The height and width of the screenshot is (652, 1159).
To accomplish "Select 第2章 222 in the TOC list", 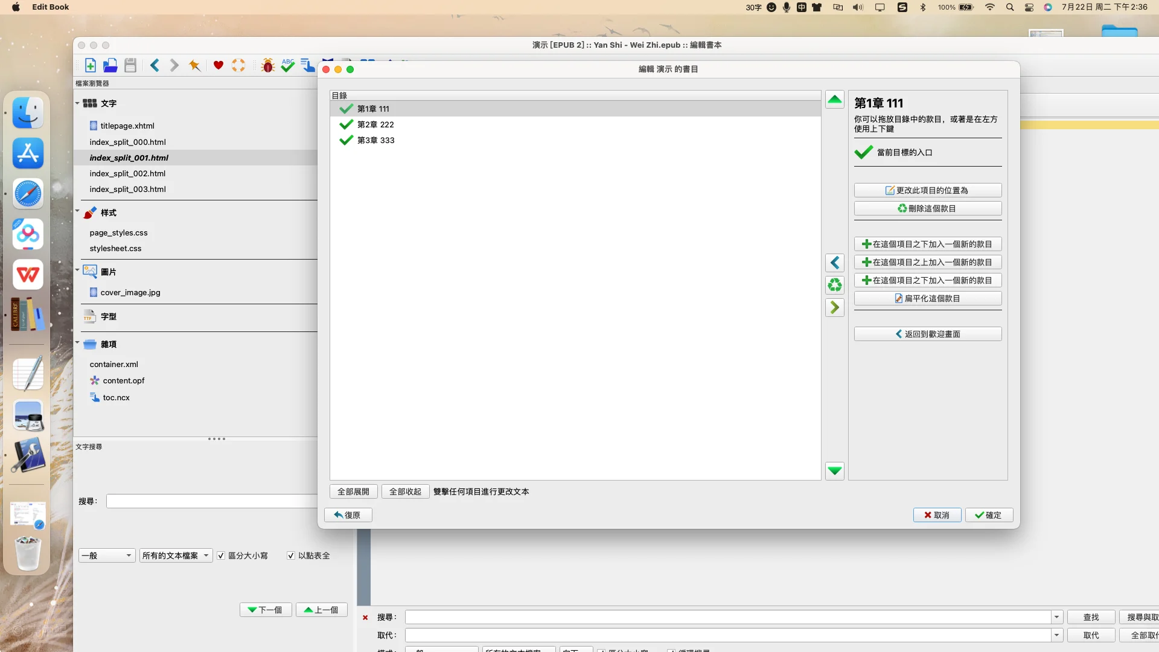I will click(575, 124).
